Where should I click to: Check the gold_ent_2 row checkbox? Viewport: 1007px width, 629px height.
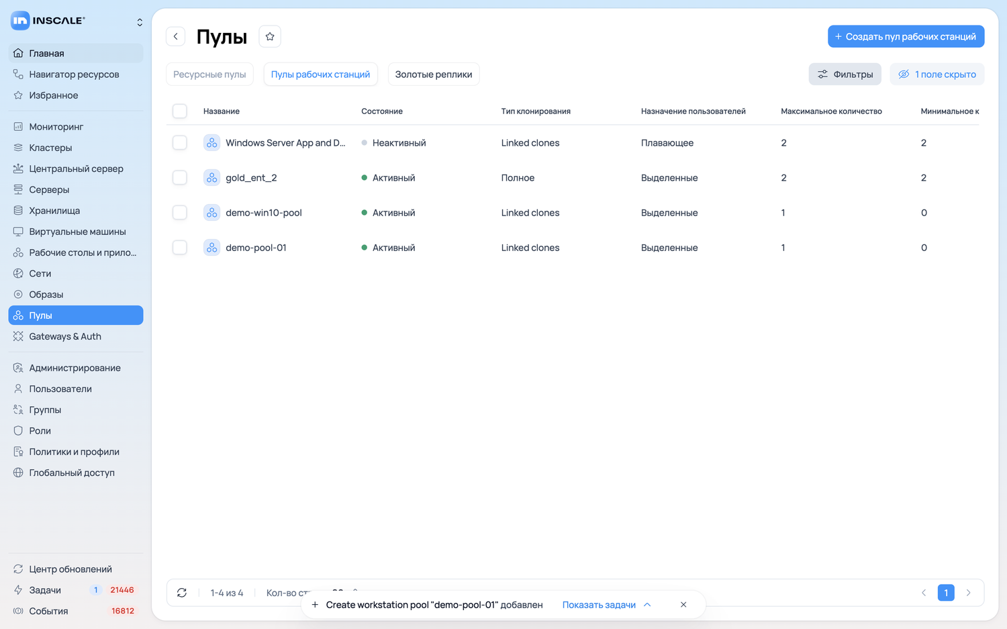(x=180, y=178)
